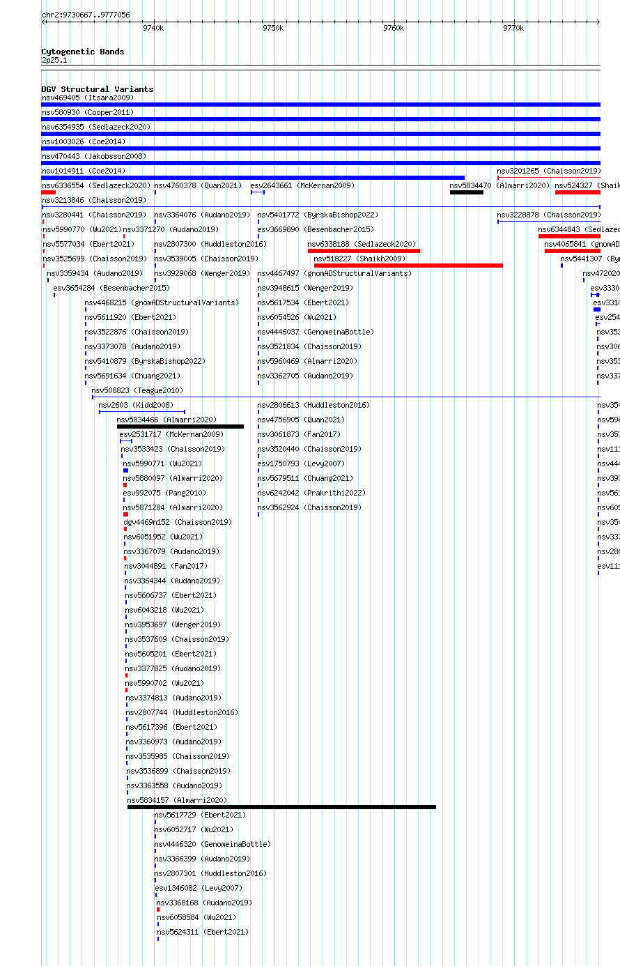
Task: Click the nsv3929068 (Wenger2019) label
Action: [201, 273]
